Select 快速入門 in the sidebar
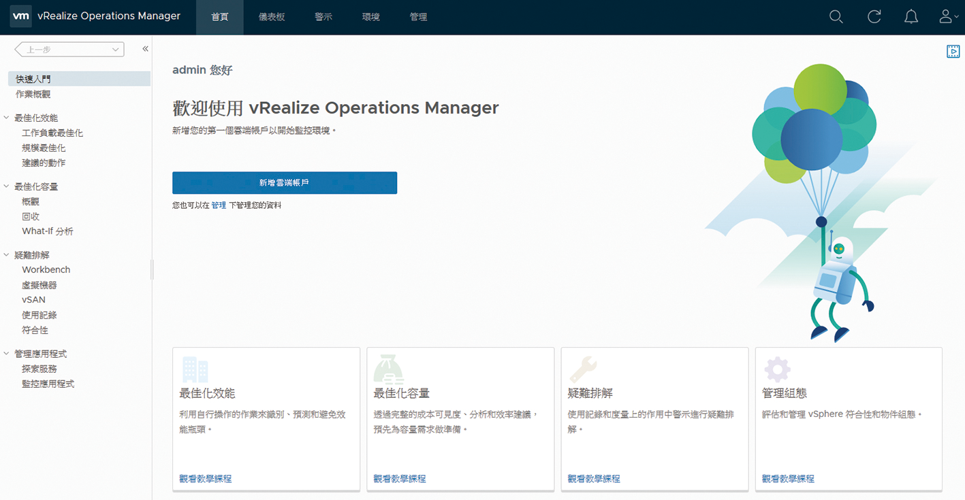Screen dimensions: 965x500 pyautogui.click(x=79, y=79)
